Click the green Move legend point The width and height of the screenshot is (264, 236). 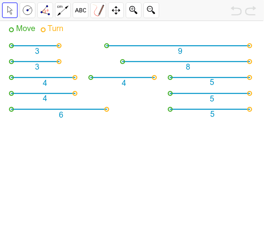11,30
